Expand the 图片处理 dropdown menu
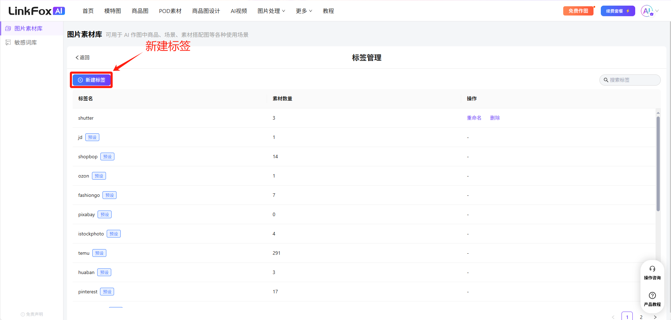Image resolution: width=671 pixels, height=320 pixels. 271,11
